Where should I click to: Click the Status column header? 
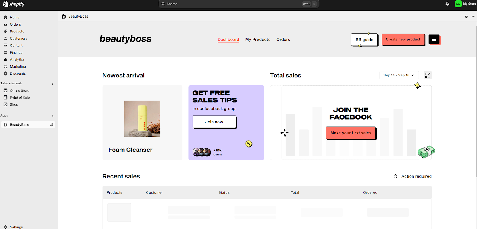(224, 192)
